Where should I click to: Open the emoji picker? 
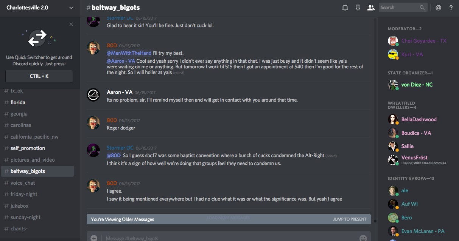(363, 238)
